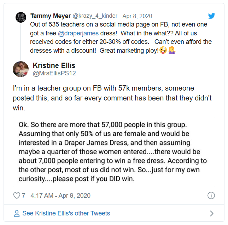Click the shrugging woman emoji
Screen dimensions: 228x225
coord(171,51)
